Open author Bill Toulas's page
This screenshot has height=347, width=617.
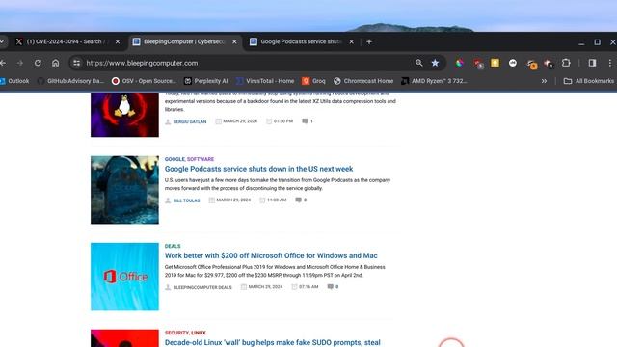tap(186, 200)
